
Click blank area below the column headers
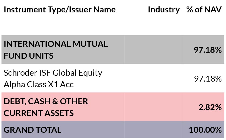pos(113,25)
